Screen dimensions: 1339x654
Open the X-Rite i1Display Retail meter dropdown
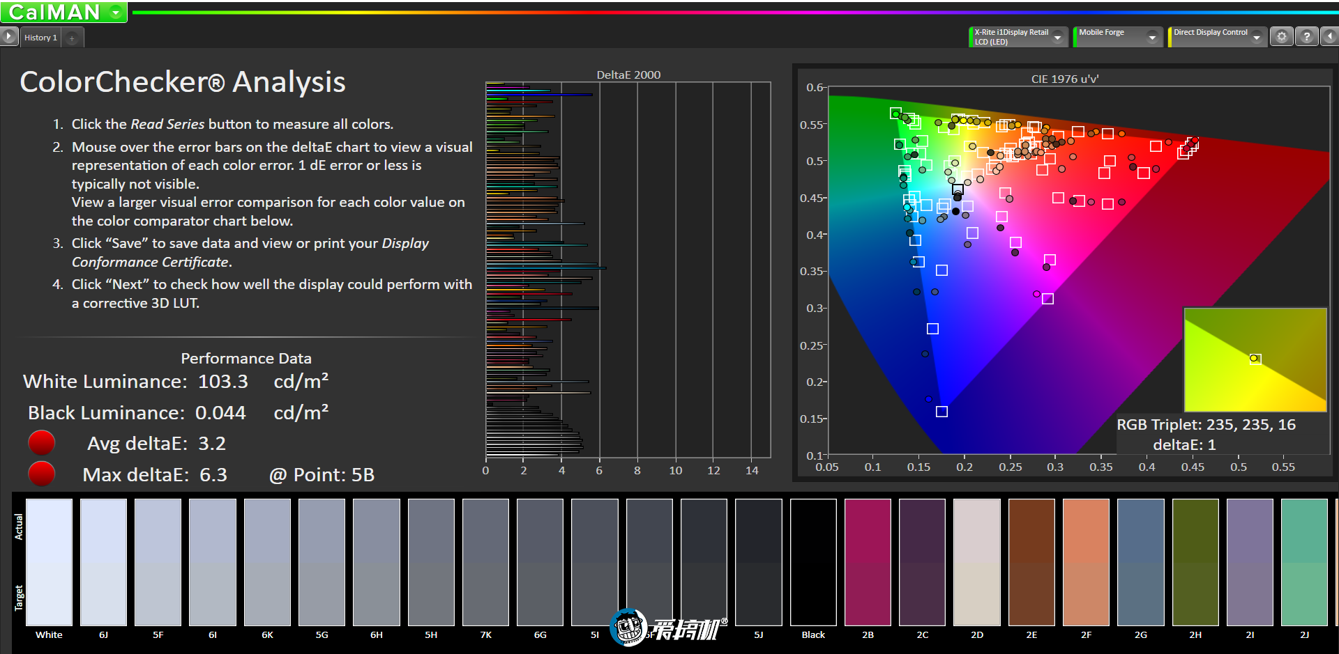[1057, 38]
